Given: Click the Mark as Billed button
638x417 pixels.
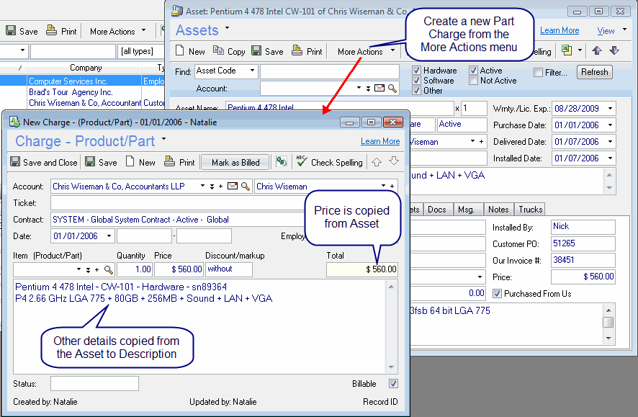Looking at the screenshot, I should (x=235, y=163).
